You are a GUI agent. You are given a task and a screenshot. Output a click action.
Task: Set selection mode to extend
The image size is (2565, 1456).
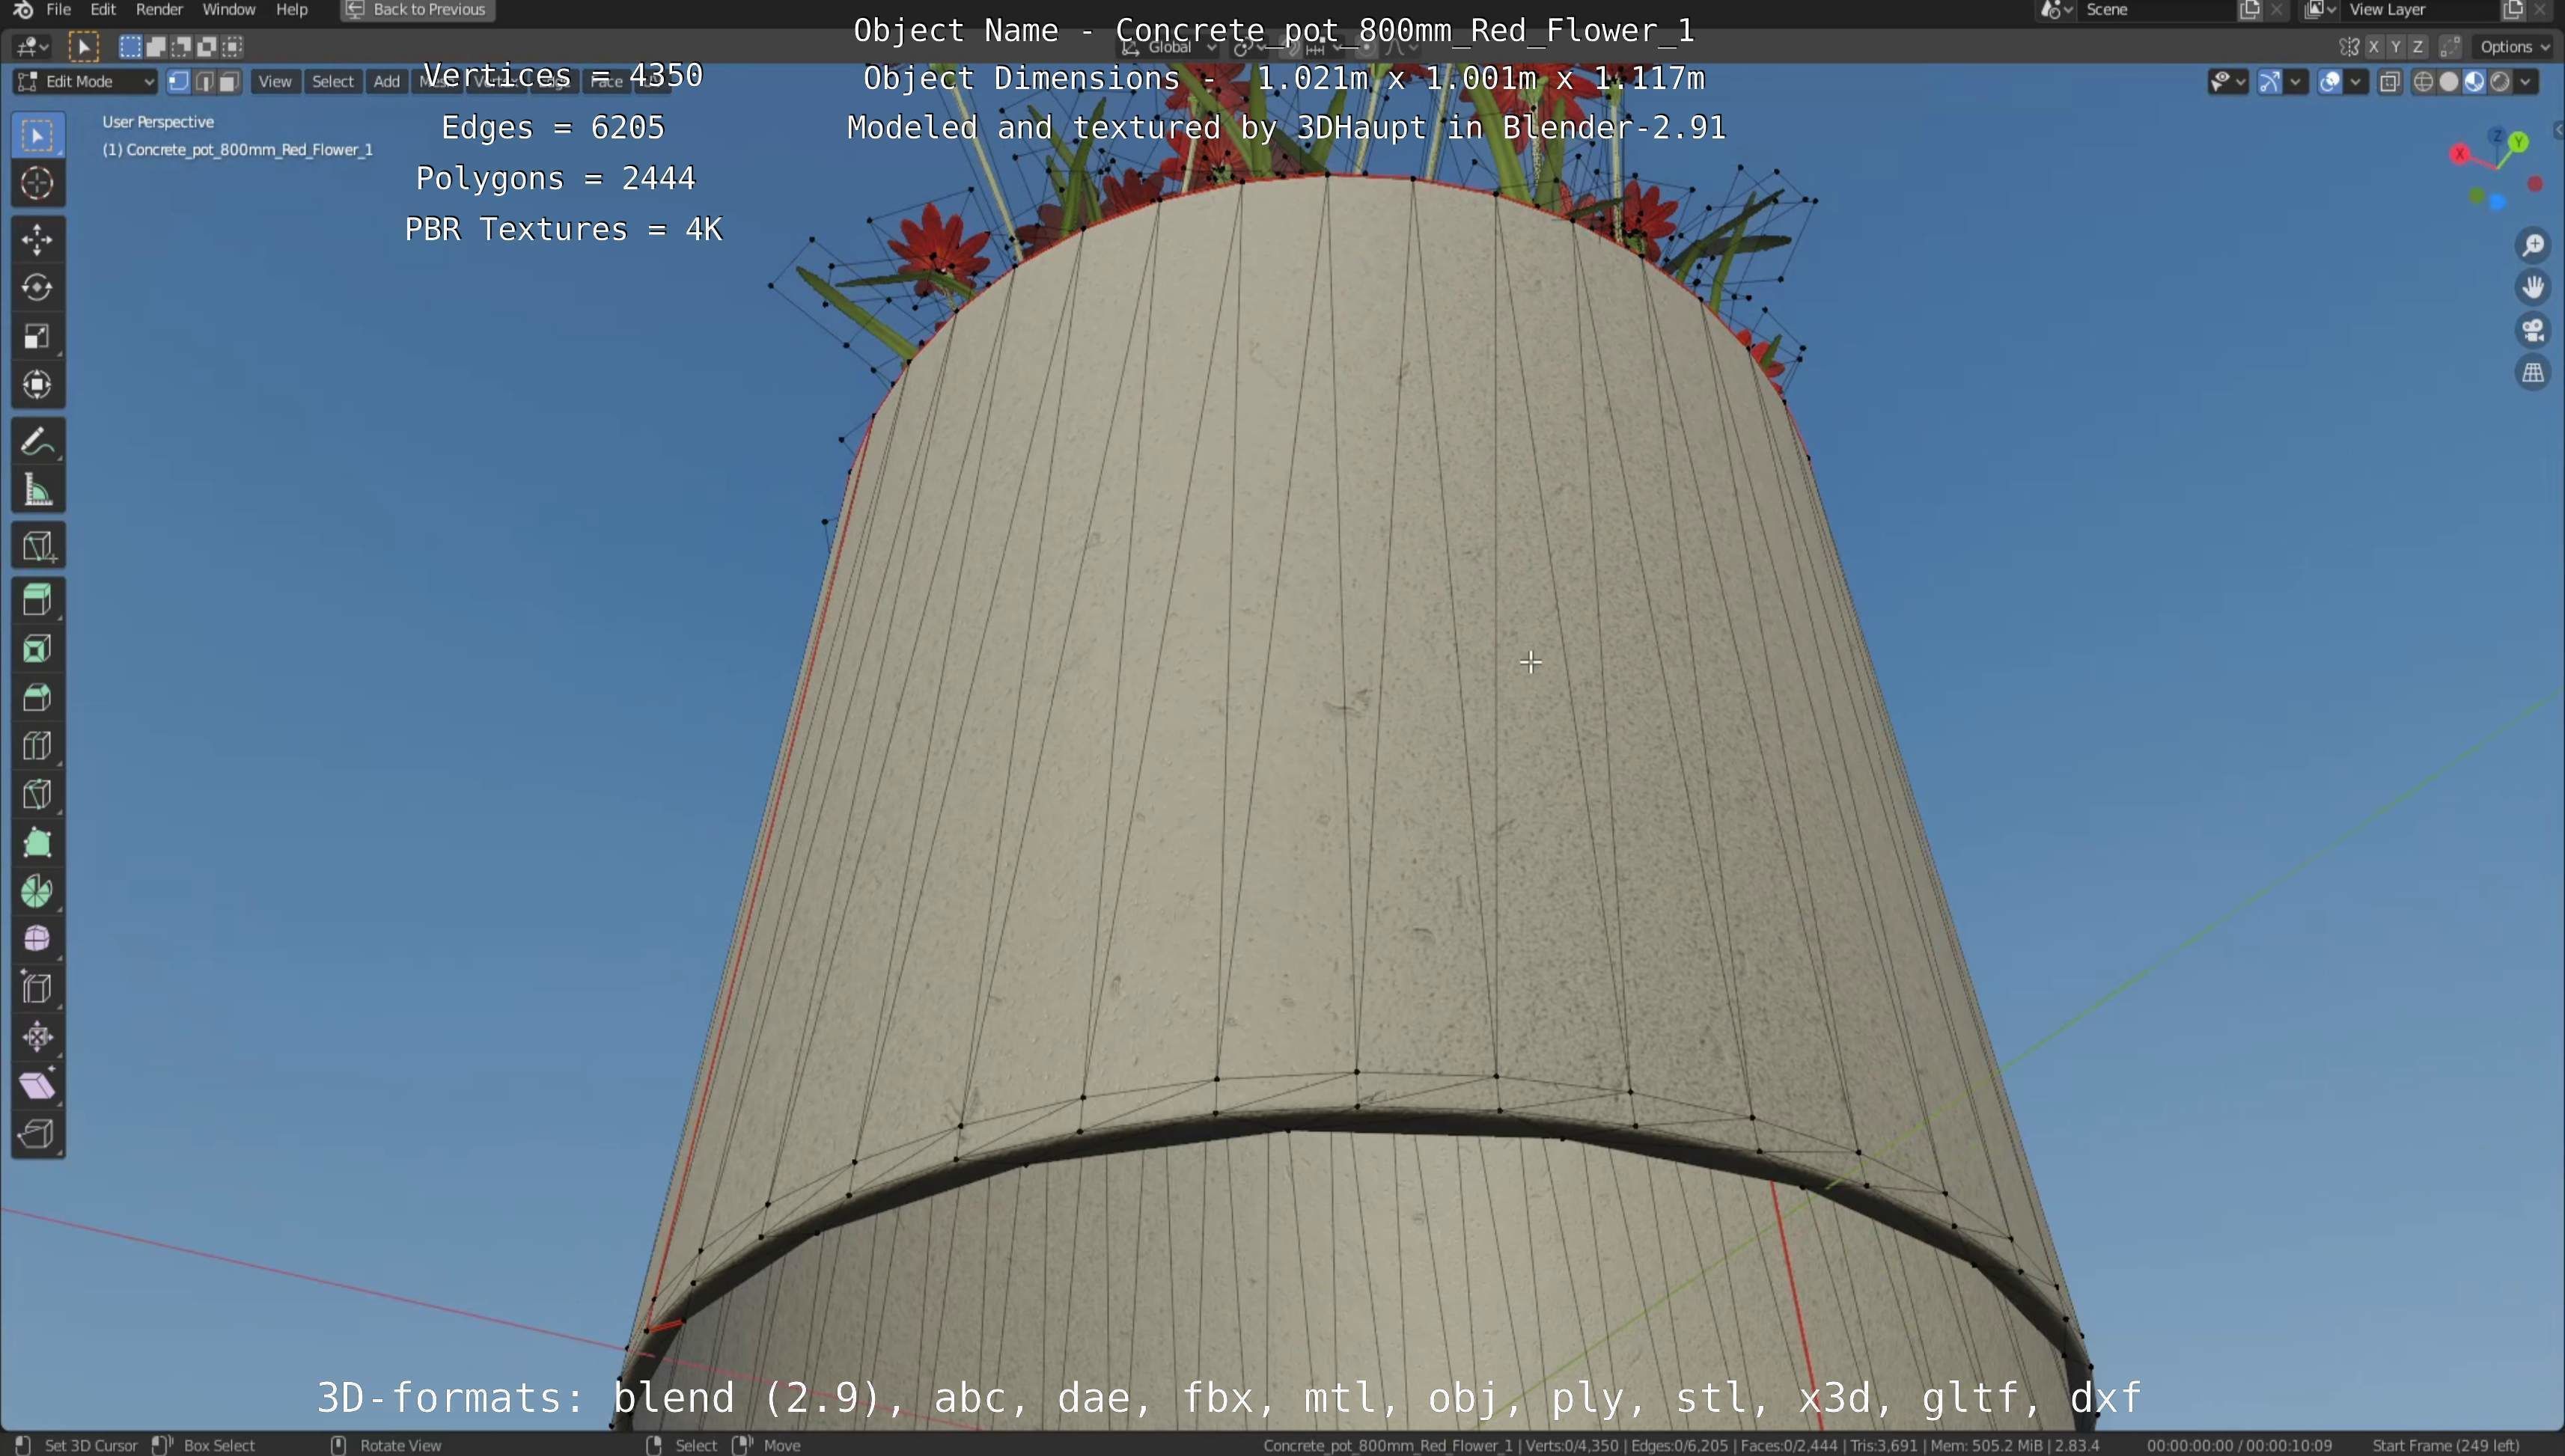pos(156,47)
